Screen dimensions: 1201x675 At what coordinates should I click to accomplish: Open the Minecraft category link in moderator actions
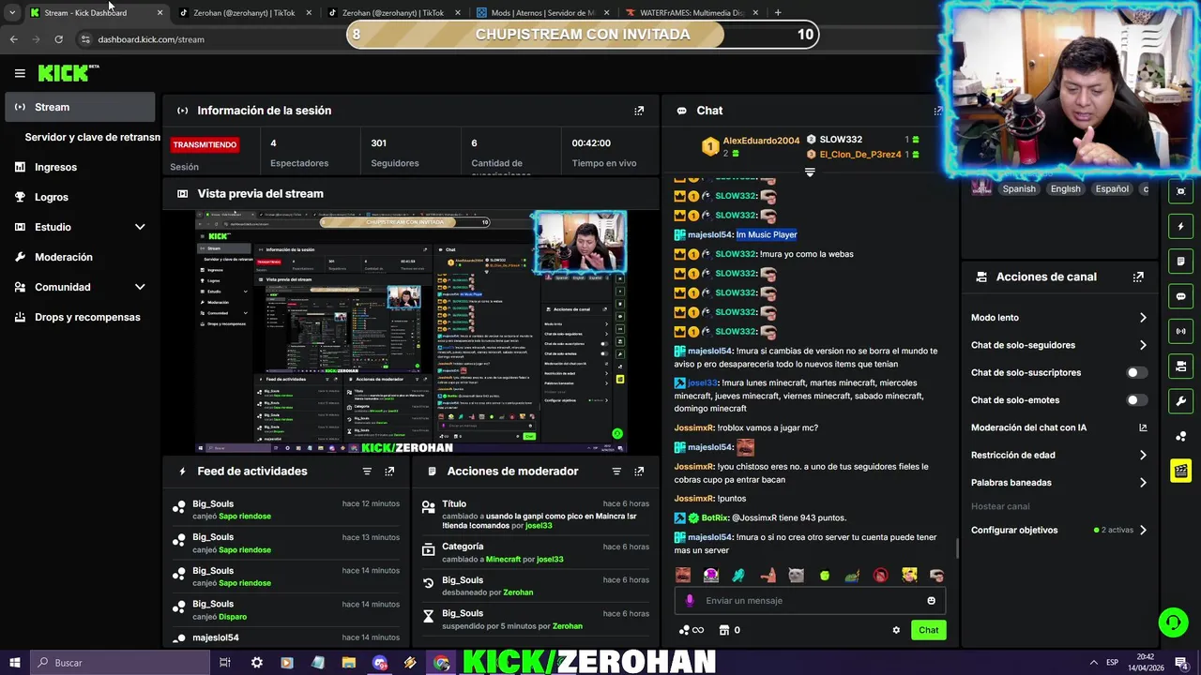(x=503, y=560)
